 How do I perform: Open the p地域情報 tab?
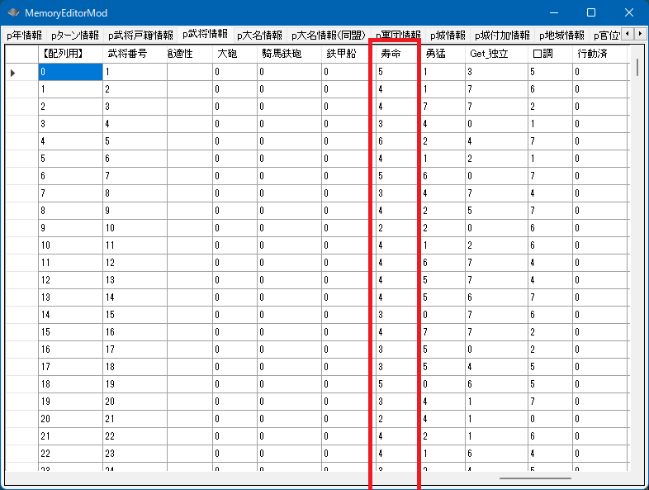coord(561,36)
